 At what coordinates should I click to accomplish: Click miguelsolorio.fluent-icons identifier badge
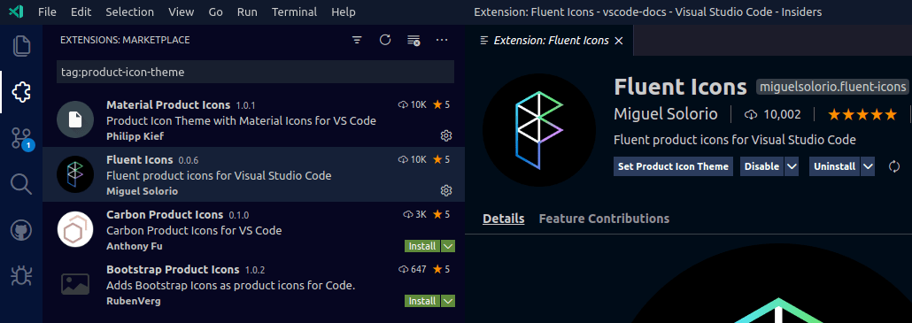832,87
